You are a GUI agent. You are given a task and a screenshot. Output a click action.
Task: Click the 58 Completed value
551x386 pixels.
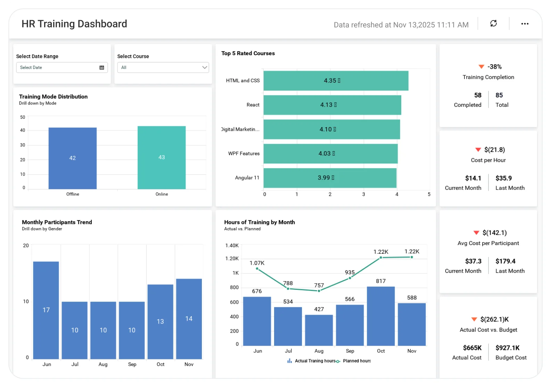[478, 95]
